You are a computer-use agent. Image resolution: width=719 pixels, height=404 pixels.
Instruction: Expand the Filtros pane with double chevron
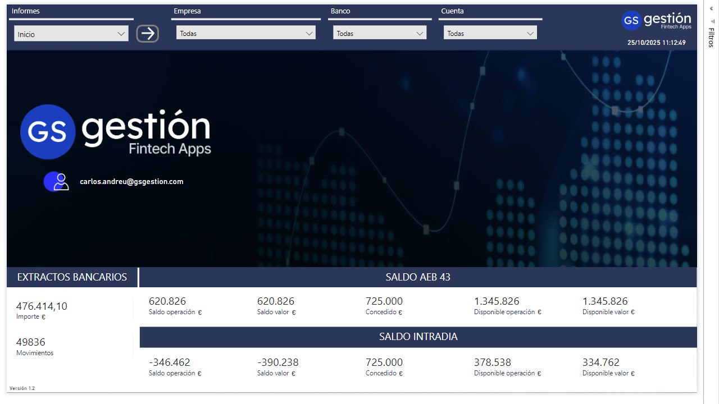tap(711, 9)
